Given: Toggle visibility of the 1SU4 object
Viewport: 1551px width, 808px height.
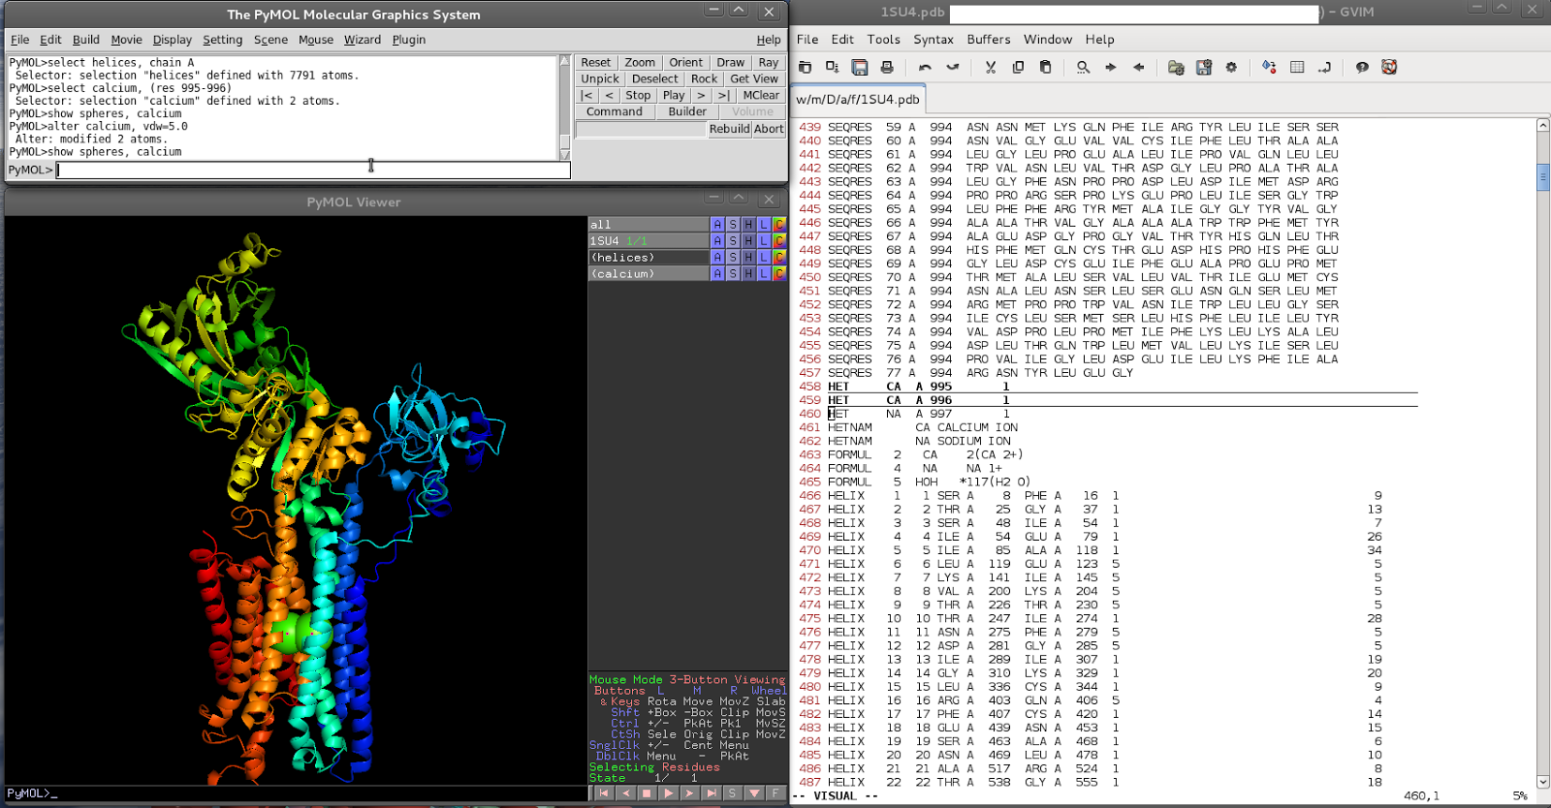Looking at the screenshot, I should coord(649,240).
